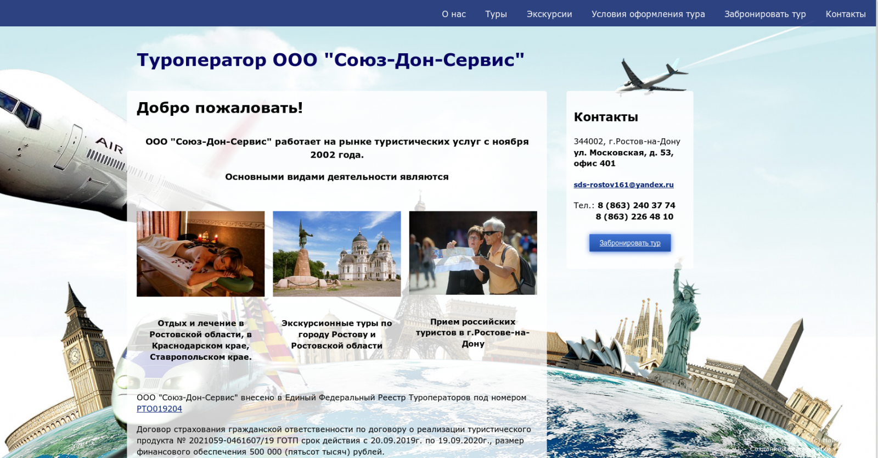The height and width of the screenshot is (458, 878).
Task: Open the tourists-with-map photo
Action: pyautogui.click(x=473, y=253)
